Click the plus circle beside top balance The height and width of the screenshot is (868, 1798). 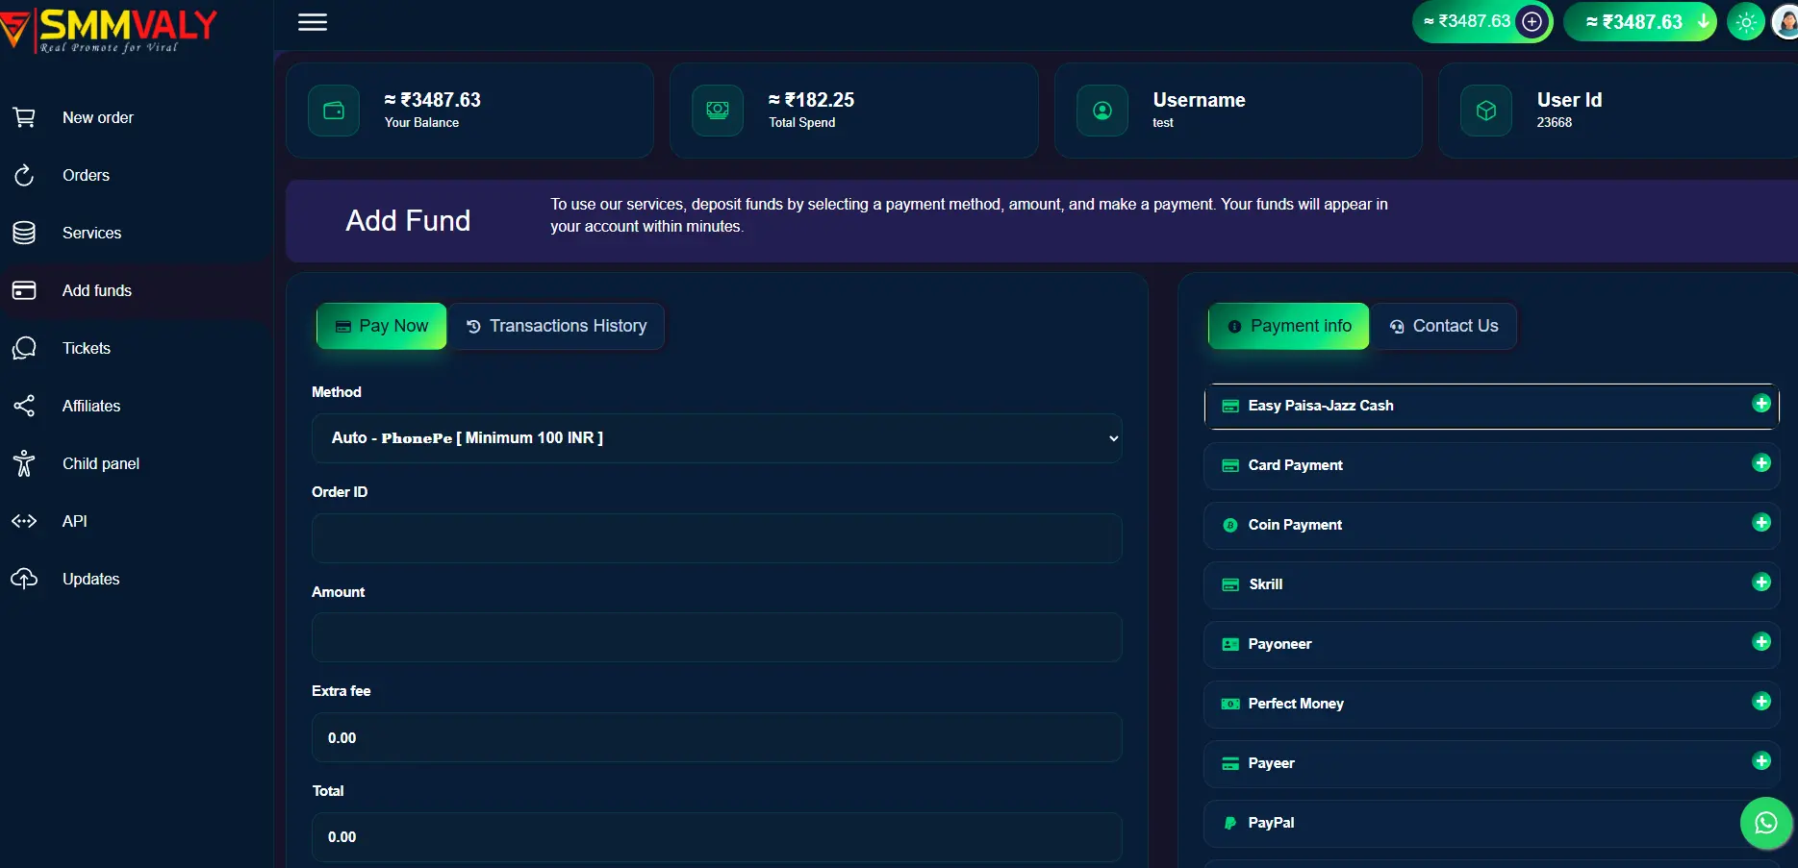click(x=1532, y=22)
